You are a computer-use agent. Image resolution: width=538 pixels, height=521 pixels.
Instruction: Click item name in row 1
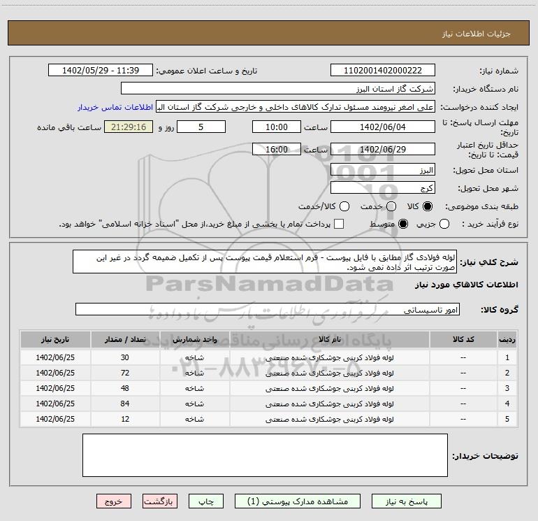coord(329,357)
